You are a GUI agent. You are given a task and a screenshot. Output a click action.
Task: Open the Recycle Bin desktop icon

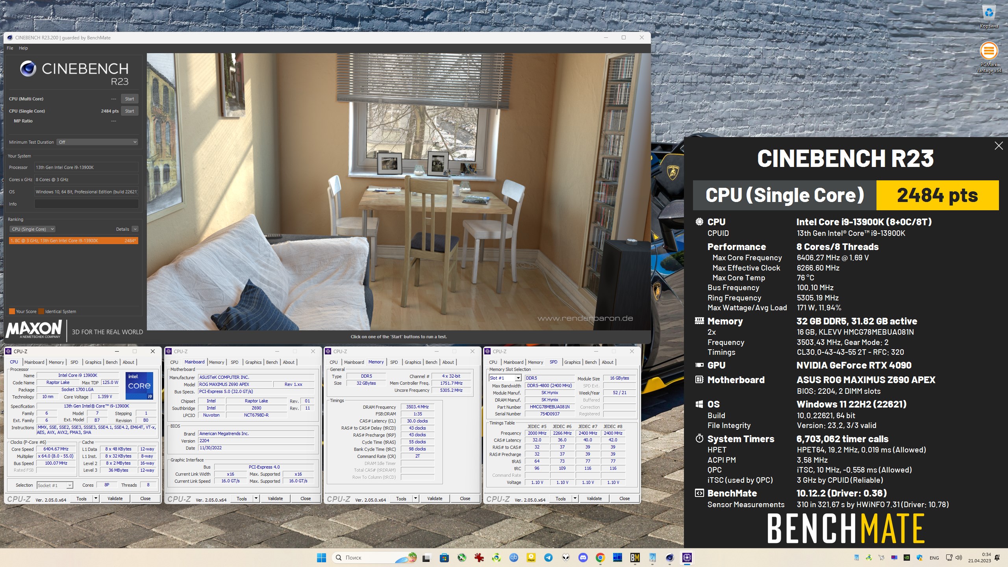[x=989, y=17]
